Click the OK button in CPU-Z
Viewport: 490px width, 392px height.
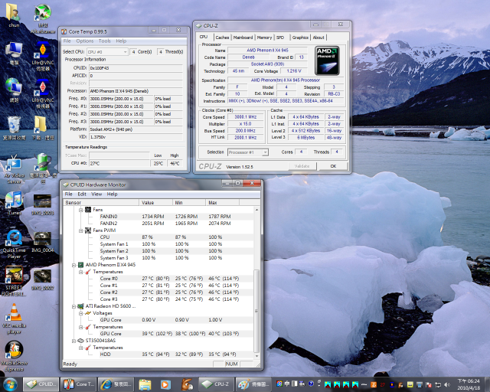tap(333, 166)
